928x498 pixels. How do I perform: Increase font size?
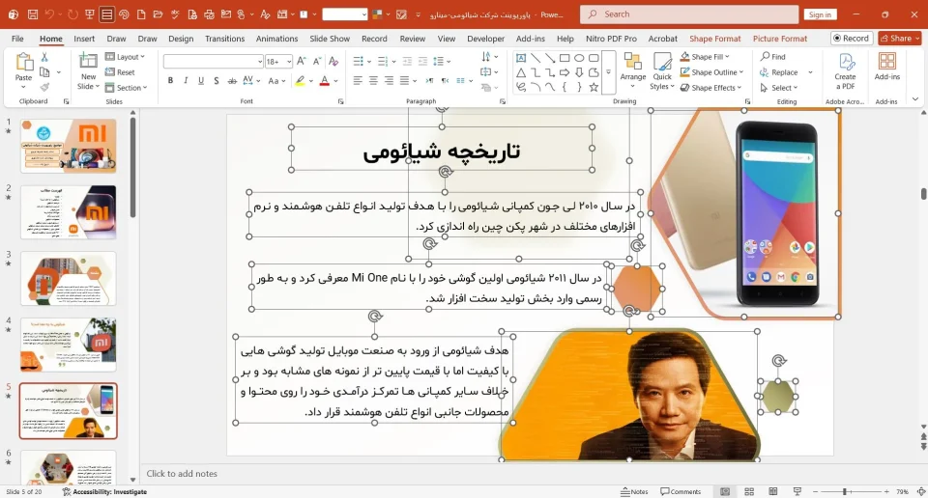(x=302, y=61)
